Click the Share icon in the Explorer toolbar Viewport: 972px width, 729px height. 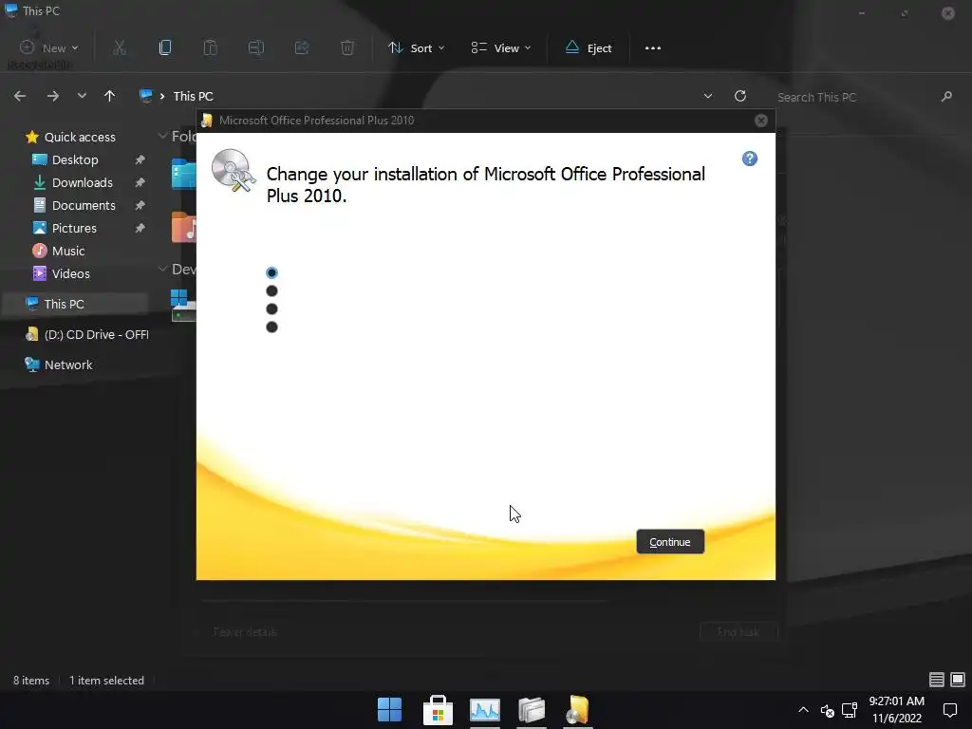pos(302,47)
